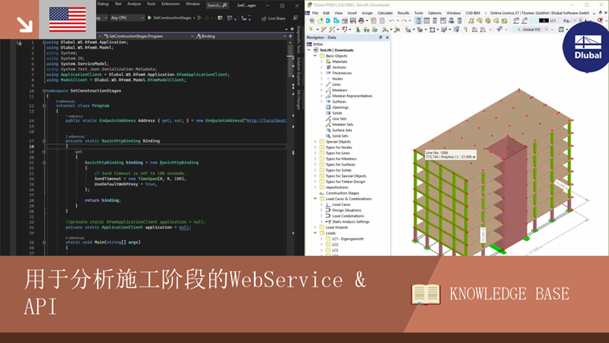Select Types for Timber Design folder
Image resolution: width=609 pixels, height=343 pixels.
[x=345, y=182]
